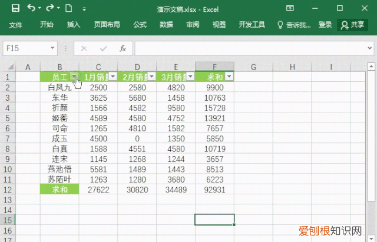This screenshot has height=242, width=377.
Task: Expand the formula bar with chevron
Action: 370,48
